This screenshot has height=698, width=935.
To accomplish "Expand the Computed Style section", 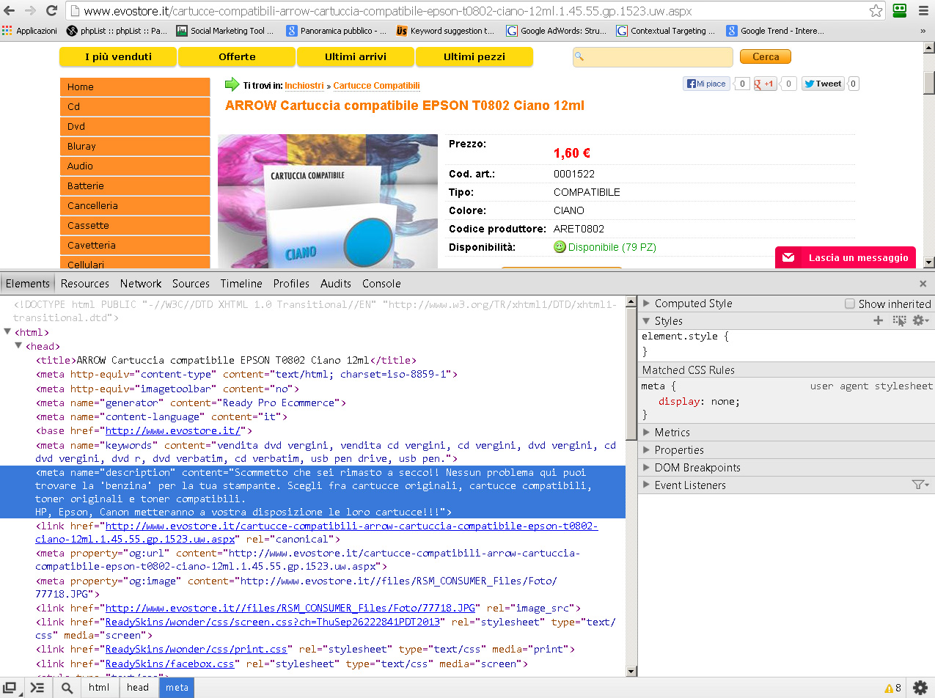I will 647,304.
